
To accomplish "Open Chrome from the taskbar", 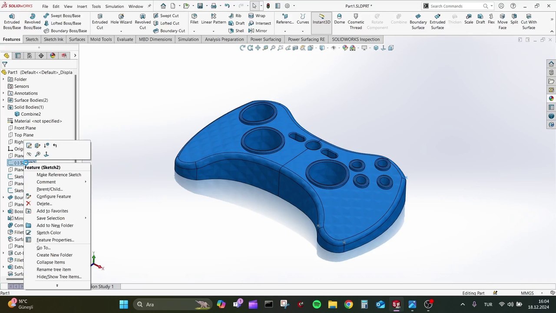I will (x=348, y=304).
